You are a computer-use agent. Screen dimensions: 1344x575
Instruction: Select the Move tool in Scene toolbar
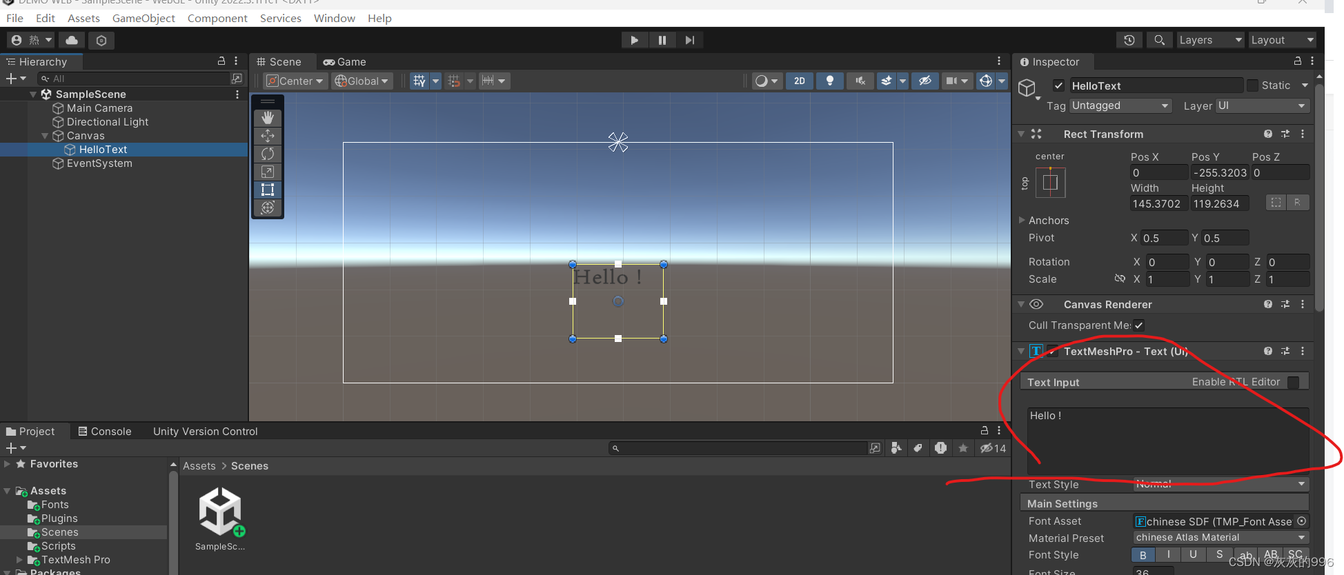(268, 136)
